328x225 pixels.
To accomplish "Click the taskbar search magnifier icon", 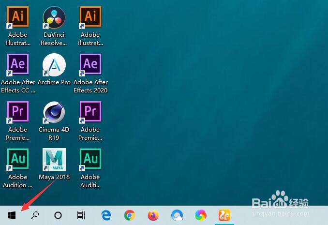I will coord(35,215).
